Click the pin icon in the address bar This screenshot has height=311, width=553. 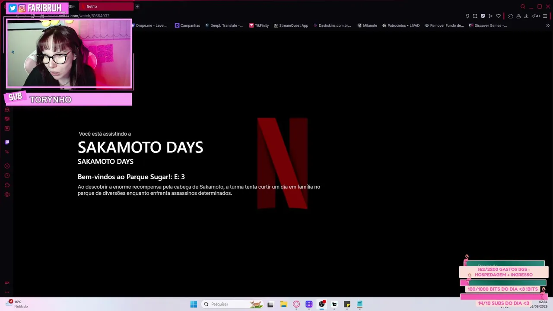tap(467, 16)
